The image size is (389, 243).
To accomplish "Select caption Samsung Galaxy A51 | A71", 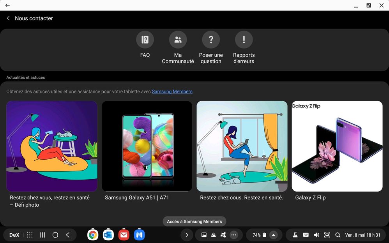I will point(137,197).
